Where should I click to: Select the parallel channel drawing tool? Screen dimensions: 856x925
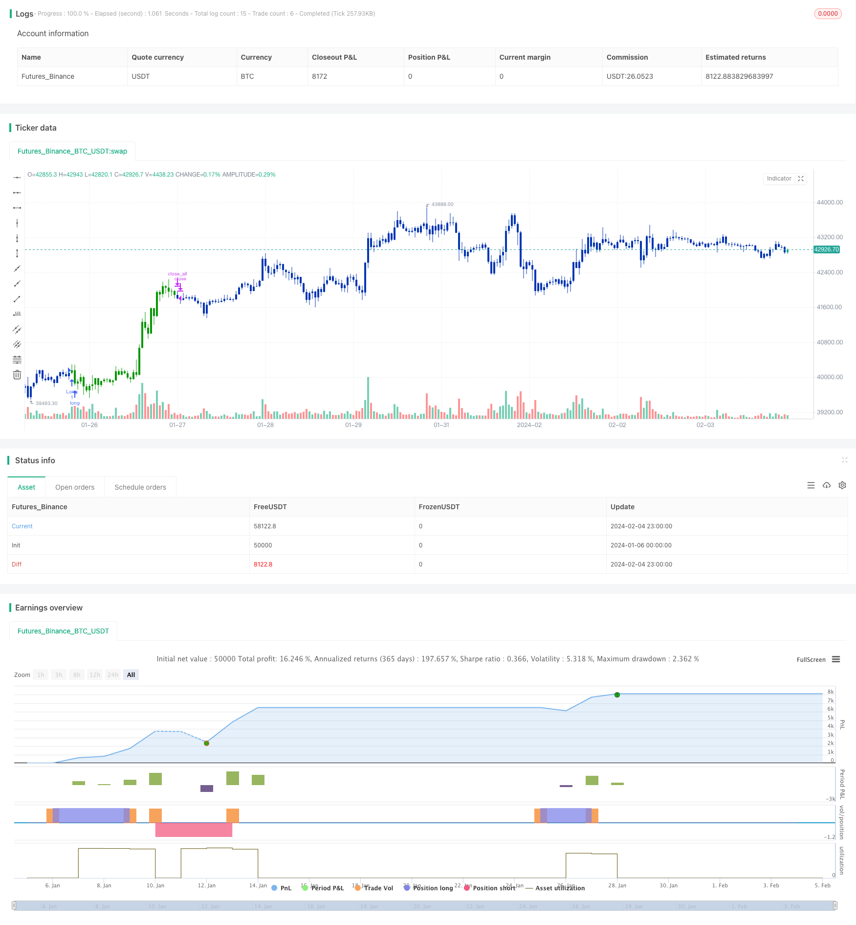tap(17, 329)
